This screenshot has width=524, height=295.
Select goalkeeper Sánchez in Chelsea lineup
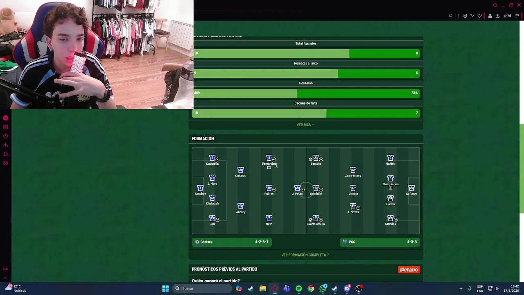[x=200, y=190]
